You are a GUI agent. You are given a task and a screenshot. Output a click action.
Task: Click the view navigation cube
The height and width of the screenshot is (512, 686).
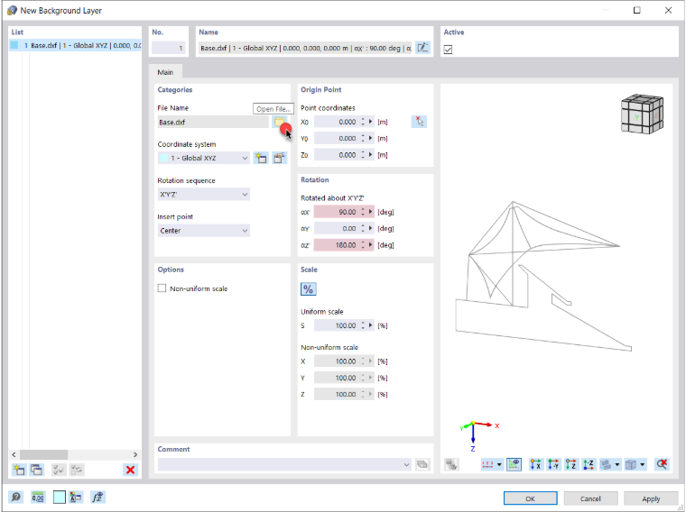(x=642, y=114)
